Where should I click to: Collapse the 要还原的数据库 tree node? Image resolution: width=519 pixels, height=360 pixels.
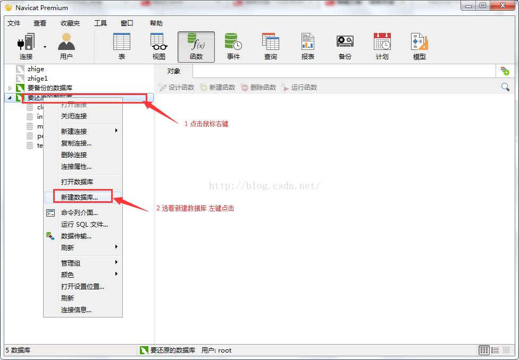tap(10, 98)
